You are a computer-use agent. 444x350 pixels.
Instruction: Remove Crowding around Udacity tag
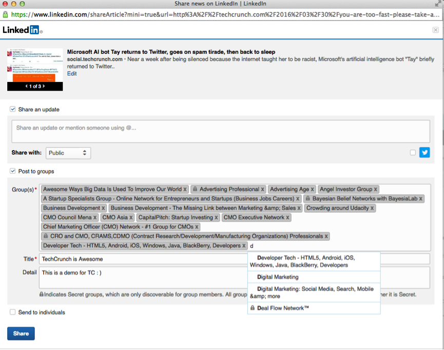[x=372, y=209]
